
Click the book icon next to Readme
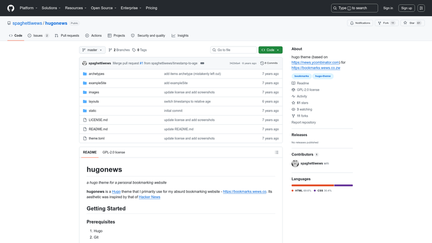[x=293, y=83]
